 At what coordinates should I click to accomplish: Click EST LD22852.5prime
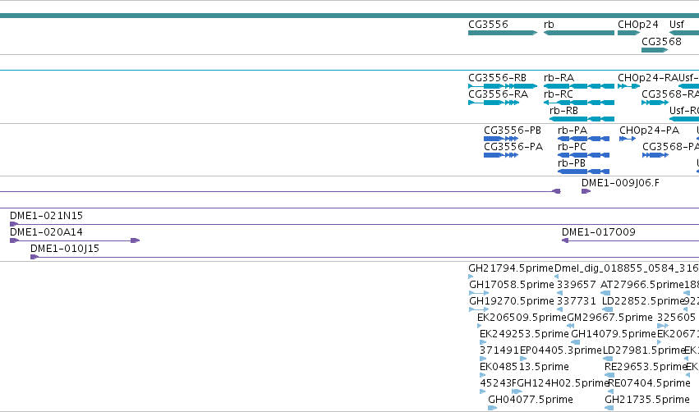point(608,309)
